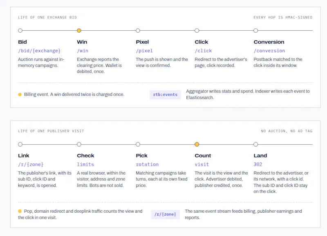327x236 pixels.
Task: Click the 'Pixel' step title
Action: [x=142, y=42]
